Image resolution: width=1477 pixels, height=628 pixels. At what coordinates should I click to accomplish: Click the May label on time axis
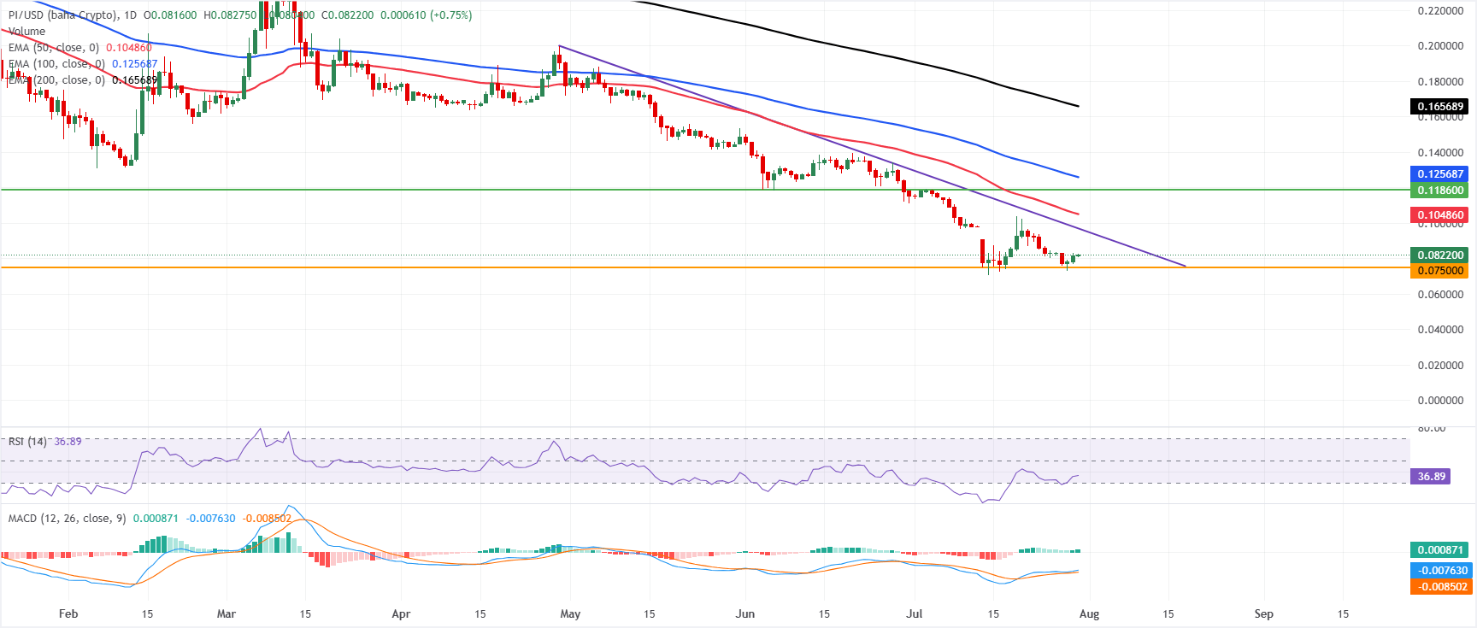point(570,614)
